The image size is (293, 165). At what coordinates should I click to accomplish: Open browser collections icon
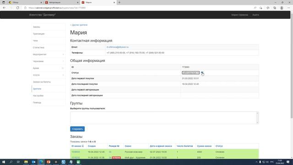click(x=275, y=8)
